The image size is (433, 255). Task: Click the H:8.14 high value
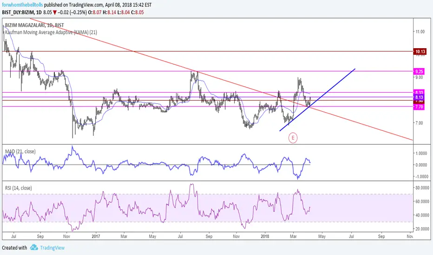click(109, 13)
